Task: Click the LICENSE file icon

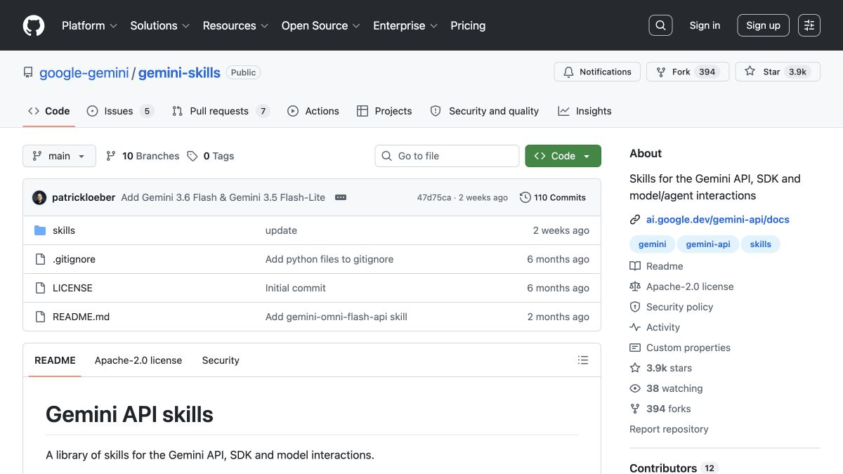Action: [40, 288]
